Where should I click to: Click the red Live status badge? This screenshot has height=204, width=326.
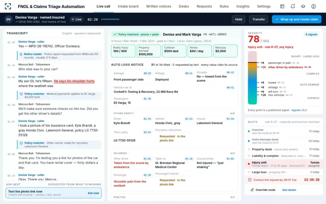click(x=76, y=19)
